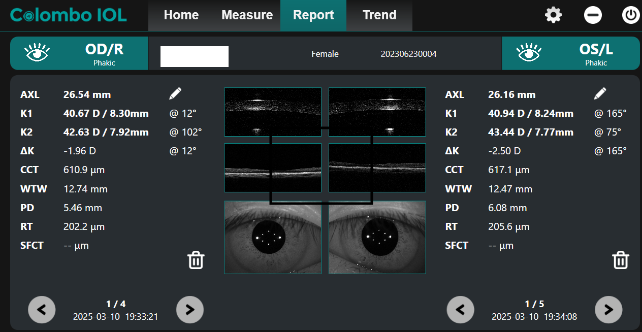Screen dimensions: 642x332
Task: Switch to the Home tab
Action: (181, 15)
